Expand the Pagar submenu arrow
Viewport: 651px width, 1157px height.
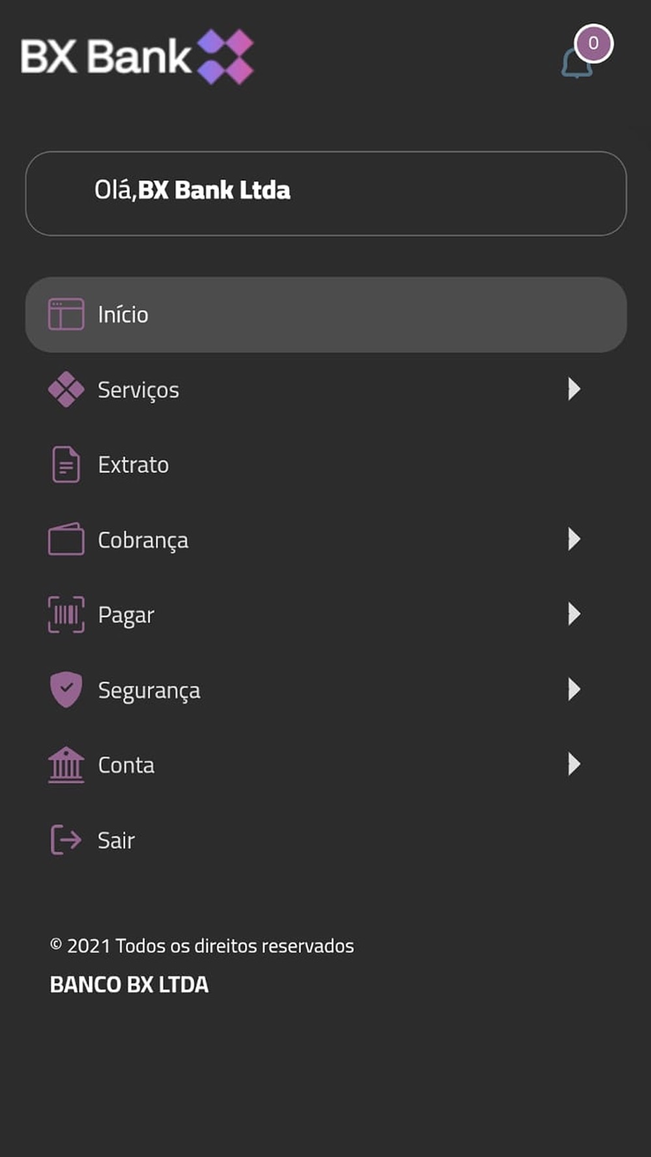coord(574,614)
